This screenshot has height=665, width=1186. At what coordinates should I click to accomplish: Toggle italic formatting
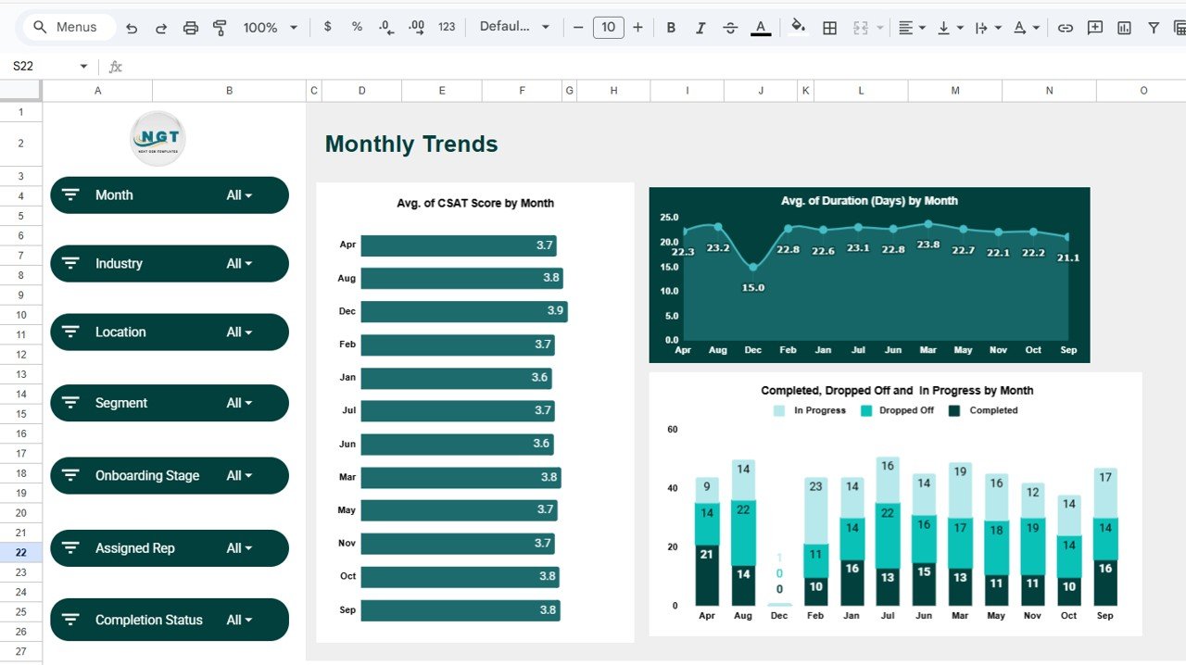click(700, 27)
